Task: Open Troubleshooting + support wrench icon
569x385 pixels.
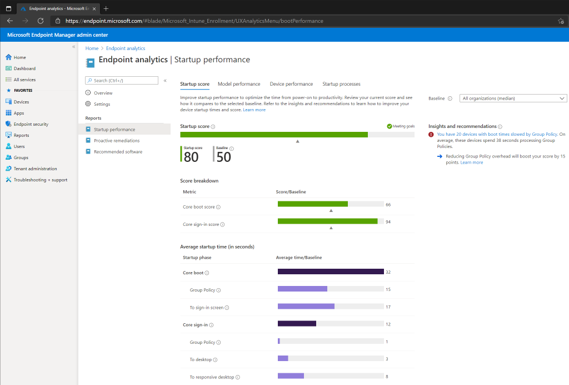Action: (9, 179)
